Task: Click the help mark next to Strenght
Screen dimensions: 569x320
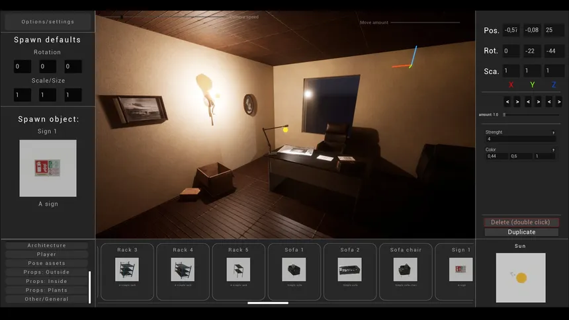Action: click(x=553, y=133)
